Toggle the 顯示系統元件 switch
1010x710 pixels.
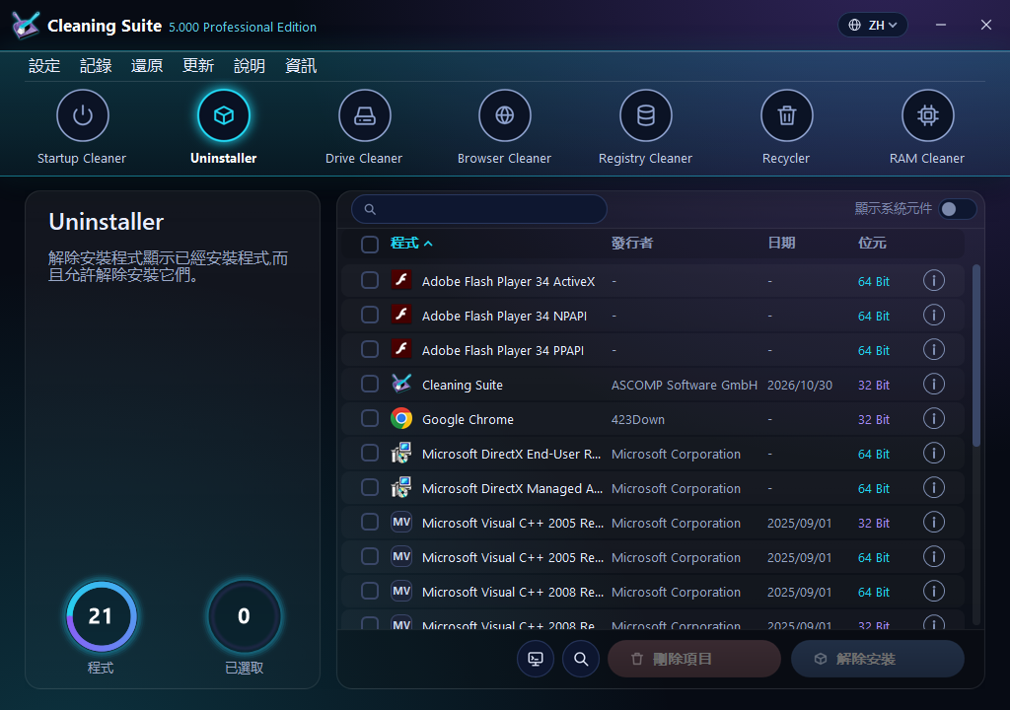pyautogui.click(x=957, y=209)
